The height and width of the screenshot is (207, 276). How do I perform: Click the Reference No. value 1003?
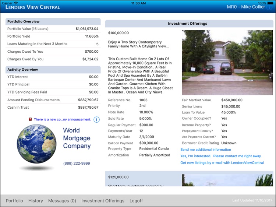pyautogui.click(x=143, y=100)
